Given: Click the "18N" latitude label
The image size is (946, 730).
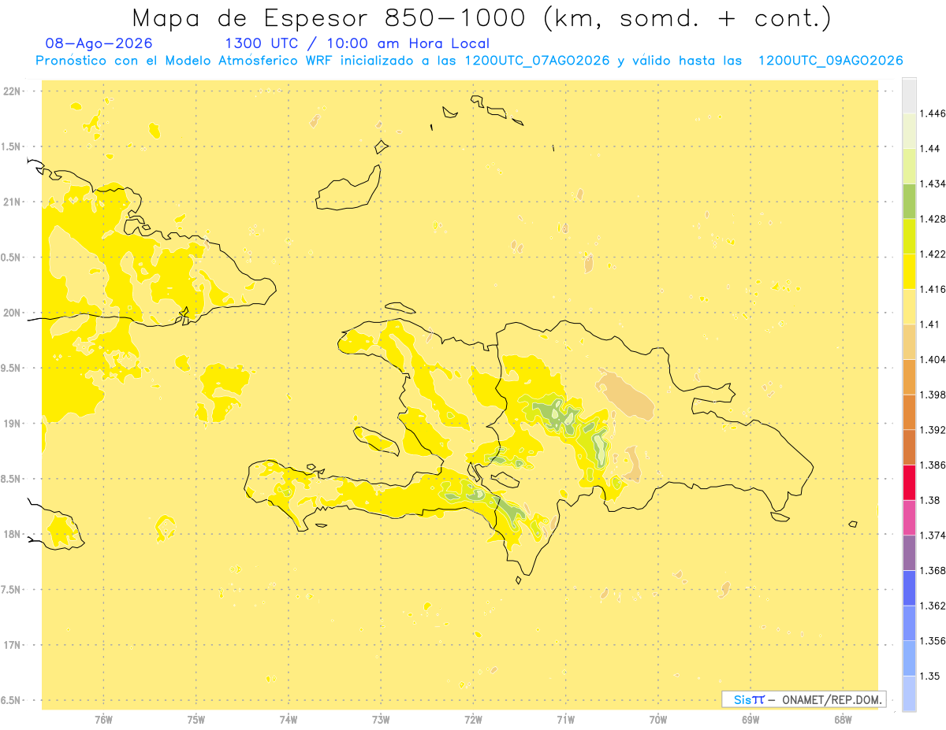Looking at the screenshot, I should point(12,534).
